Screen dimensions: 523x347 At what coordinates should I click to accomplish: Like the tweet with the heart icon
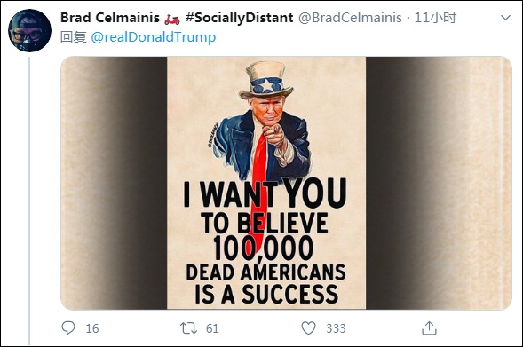308,328
